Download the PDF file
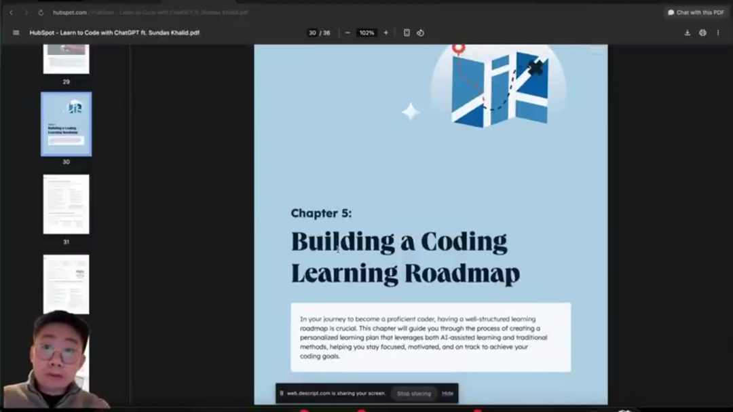Image resolution: width=733 pixels, height=412 pixels. point(687,33)
